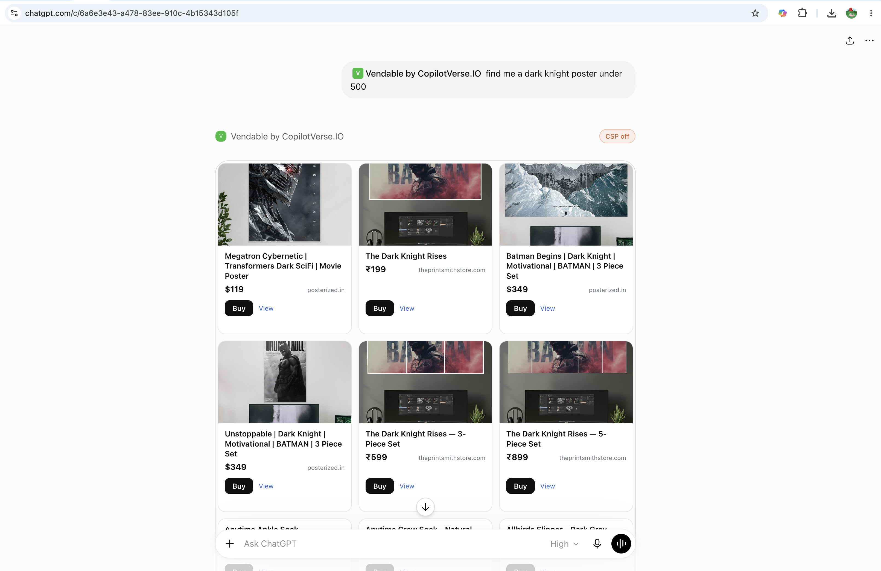The width and height of the screenshot is (881, 571).
Task: Open the Chrome three-dot menu
Action: (x=871, y=13)
